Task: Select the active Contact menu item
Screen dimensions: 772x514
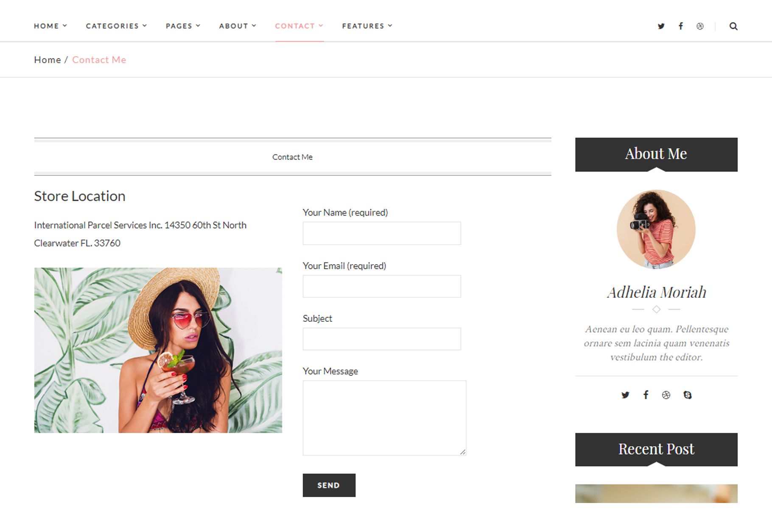Action: pyautogui.click(x=299, y=26)
